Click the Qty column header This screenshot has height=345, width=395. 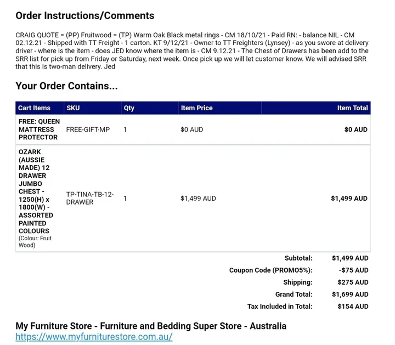[x=129, y=108]
